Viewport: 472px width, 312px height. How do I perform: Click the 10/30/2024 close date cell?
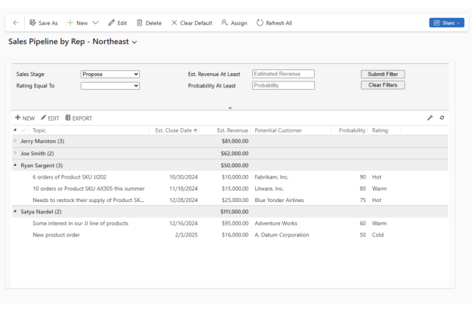point(184,177)
